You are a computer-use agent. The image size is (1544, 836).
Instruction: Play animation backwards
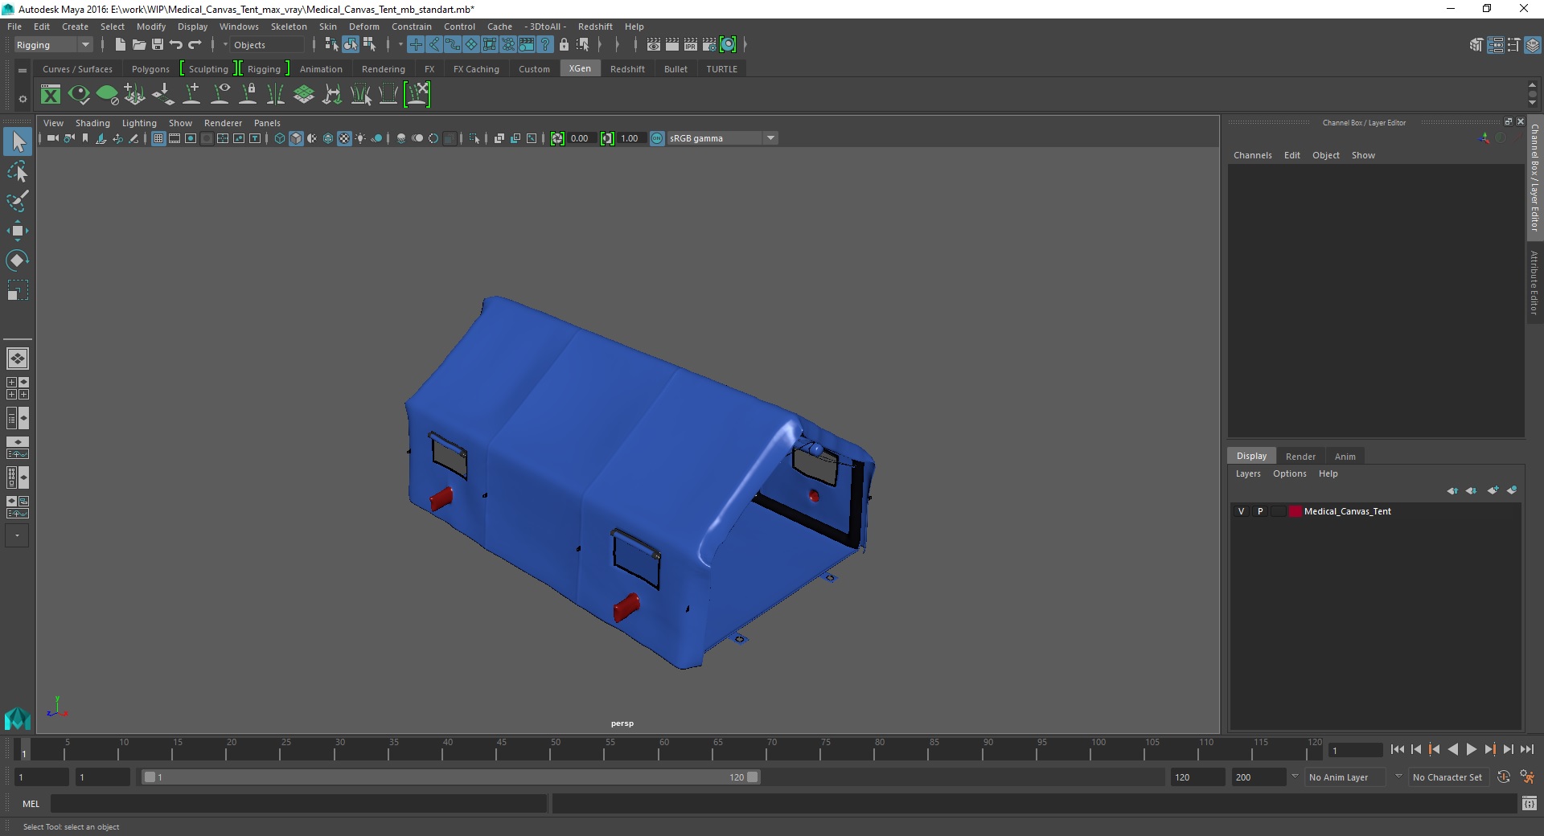click(x=1453, y=749)
